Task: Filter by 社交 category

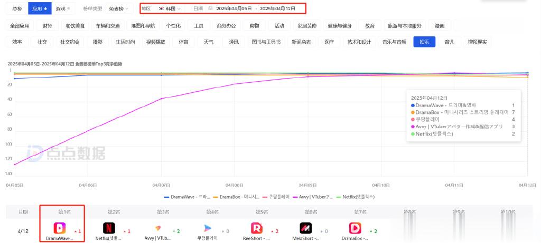Action: coord(42,42)
